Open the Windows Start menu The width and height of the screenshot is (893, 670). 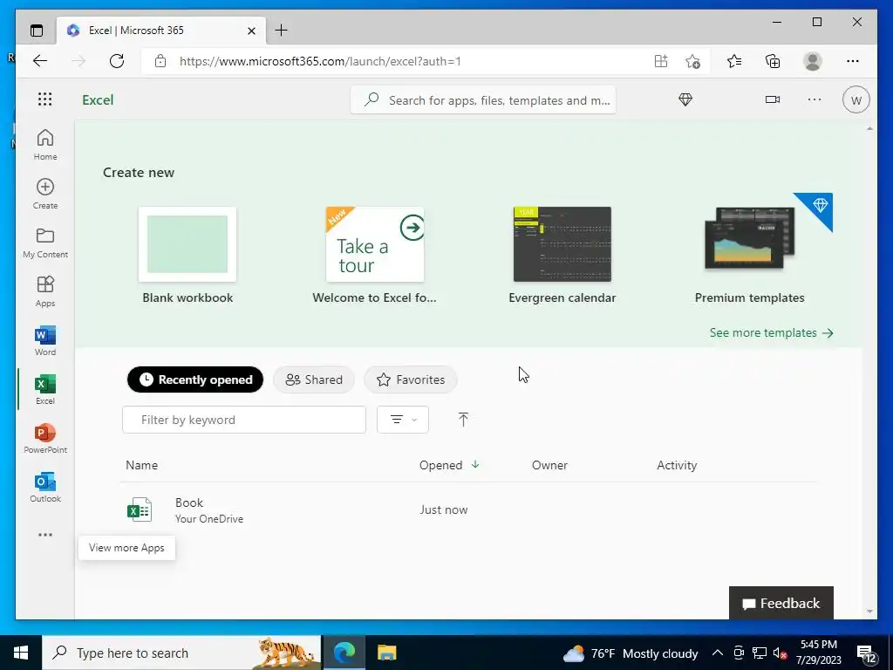pyautogui.click(x=21, y=653)
